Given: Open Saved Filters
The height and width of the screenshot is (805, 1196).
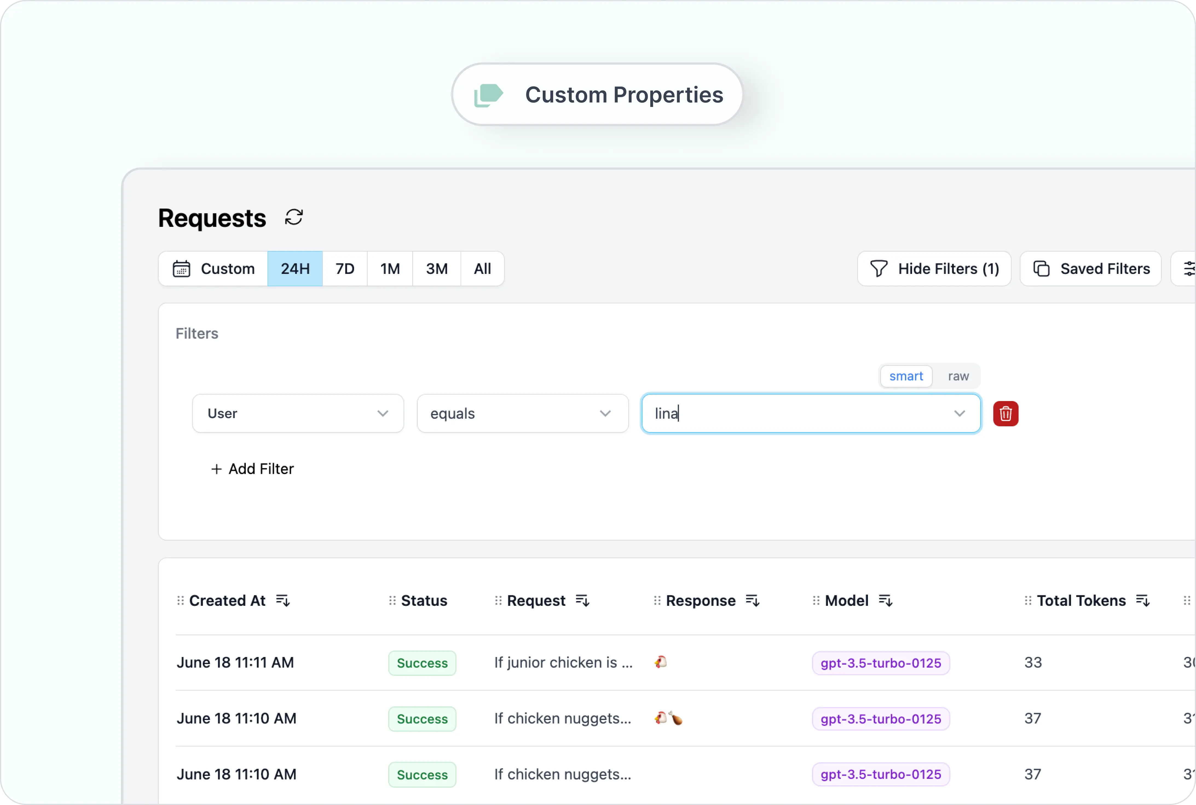Looking at the screenshot, I should click(1091, 268).
